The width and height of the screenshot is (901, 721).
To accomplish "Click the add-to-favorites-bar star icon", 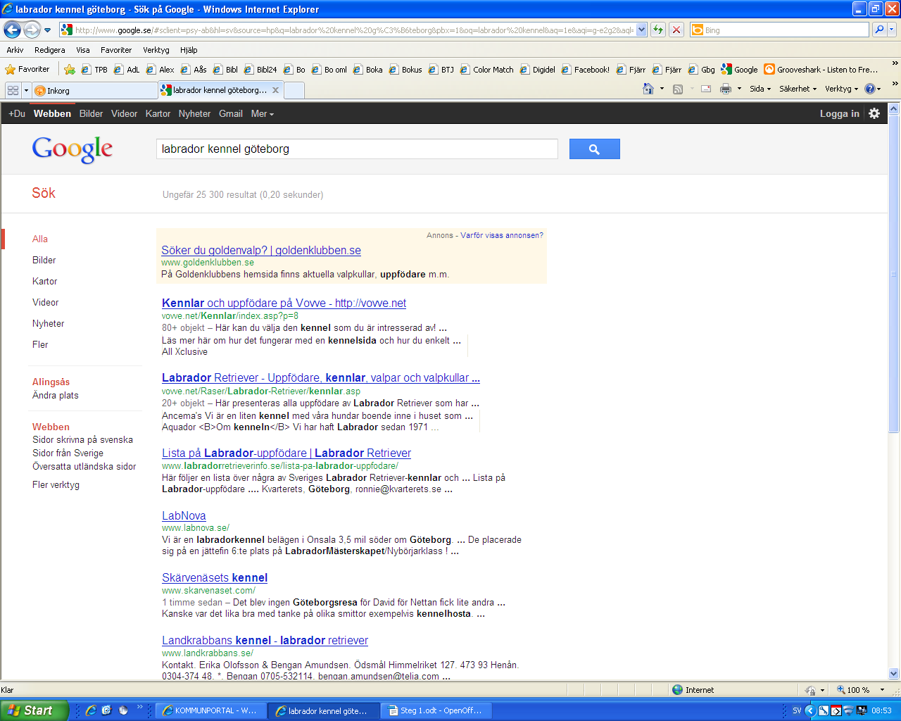I will click(70, 69).
